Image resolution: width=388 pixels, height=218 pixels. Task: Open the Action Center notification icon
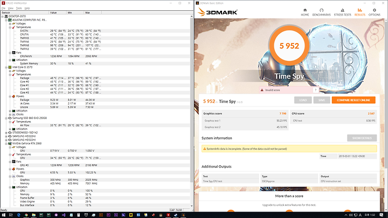pos(382,215)
